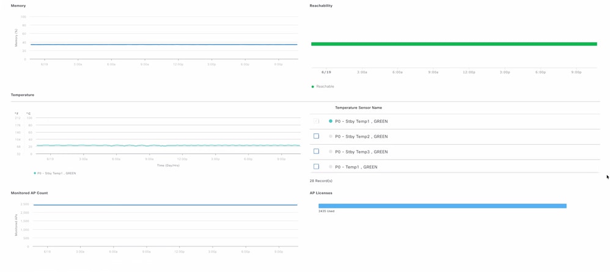610x272 pixels.
Task: Toggle the P0 - Stby Temp1 checkbox
Action: tap(316, 121)
